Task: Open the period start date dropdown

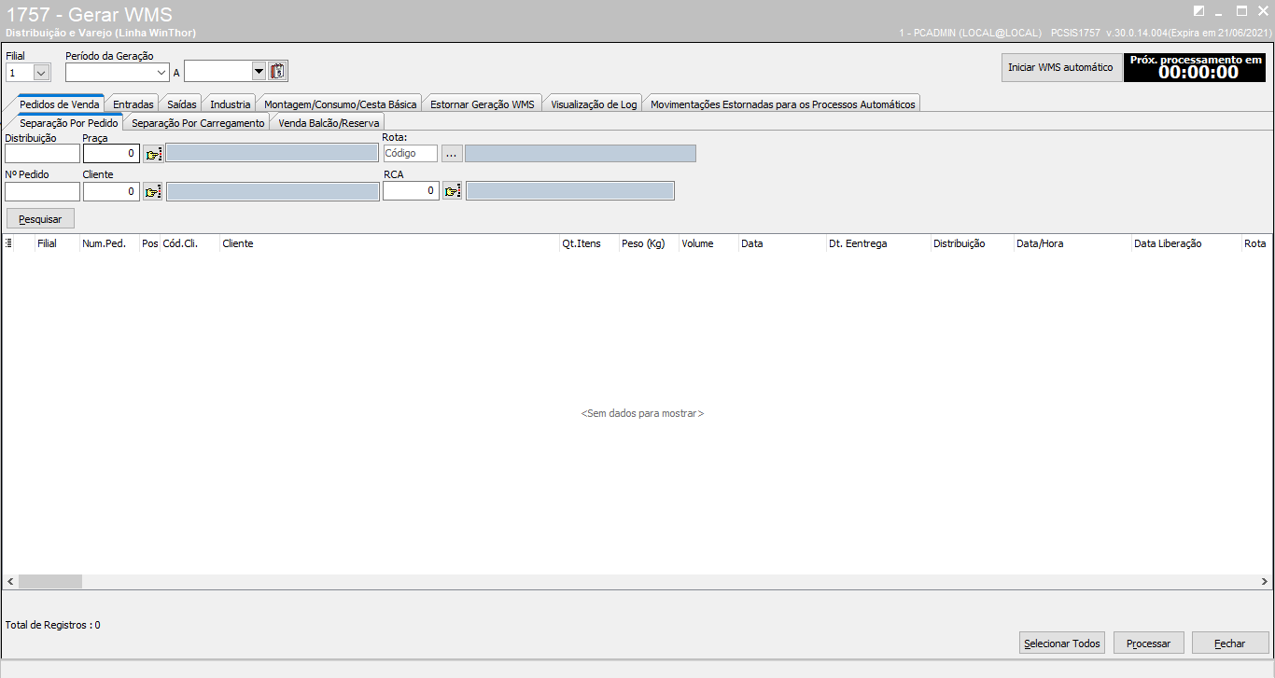Action: point(162,72)
